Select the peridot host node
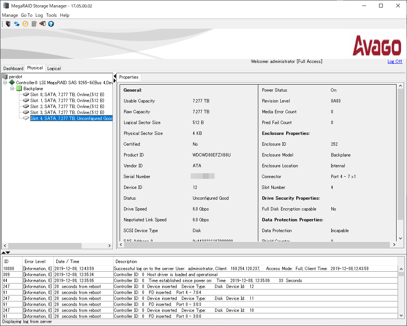Image resolution: width=407 pixels, height=326 pixels. click(x=16, y=77)
